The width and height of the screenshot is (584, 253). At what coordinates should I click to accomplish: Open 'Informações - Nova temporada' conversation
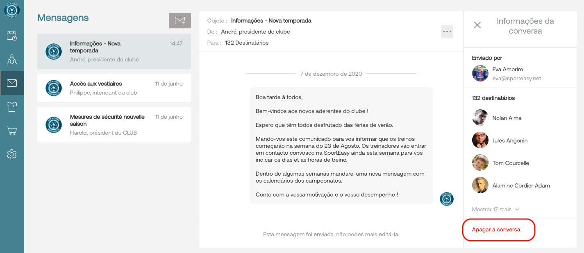[114, 51]
